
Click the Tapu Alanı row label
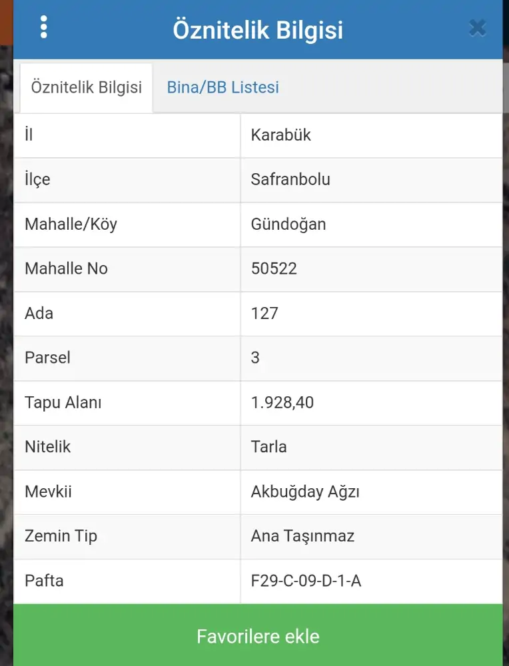pos(63,403)
